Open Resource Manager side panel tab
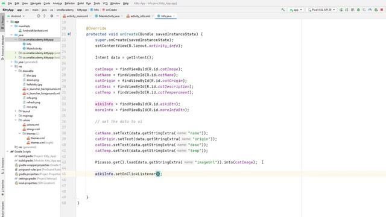 [x=2, y=47]
